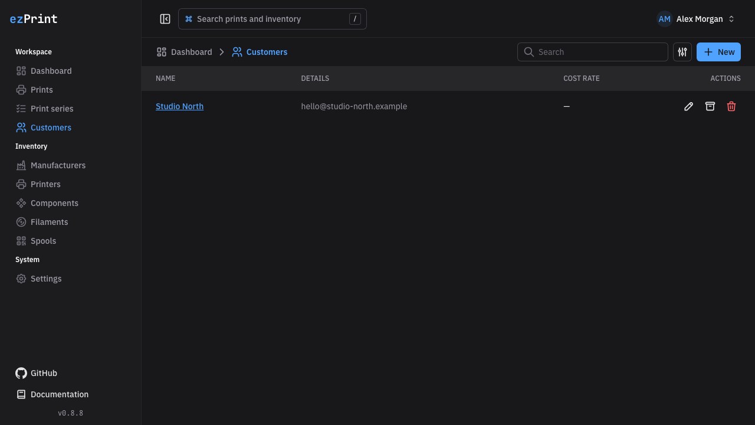The height and width of the screenshot is (425, 755).
Task: Focus the customers Search field
Action: [593, 52]
